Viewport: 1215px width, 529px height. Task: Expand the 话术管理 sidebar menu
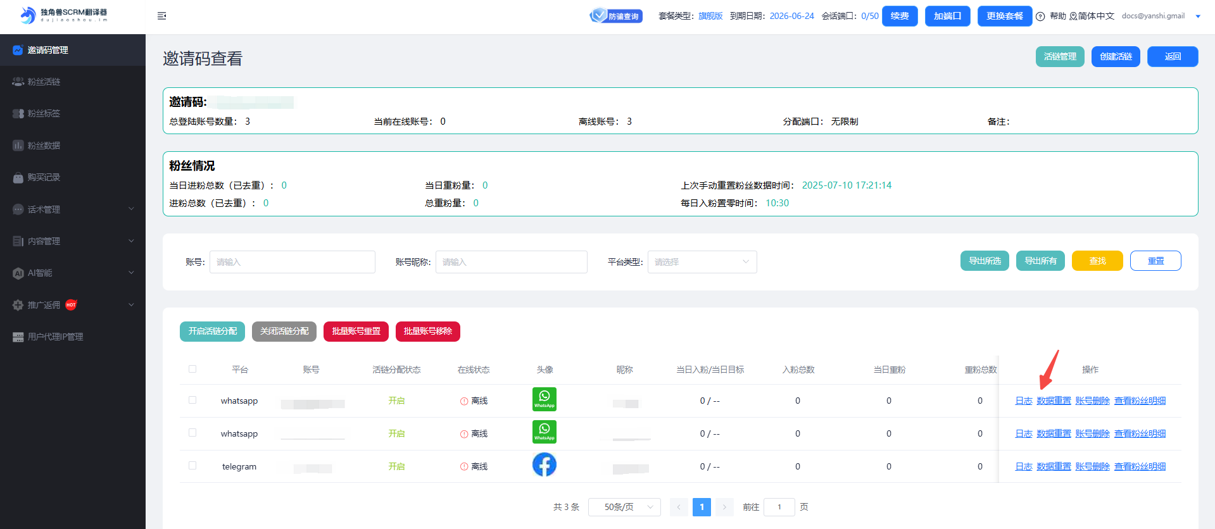pyautogui.click(x=73, y=209)
